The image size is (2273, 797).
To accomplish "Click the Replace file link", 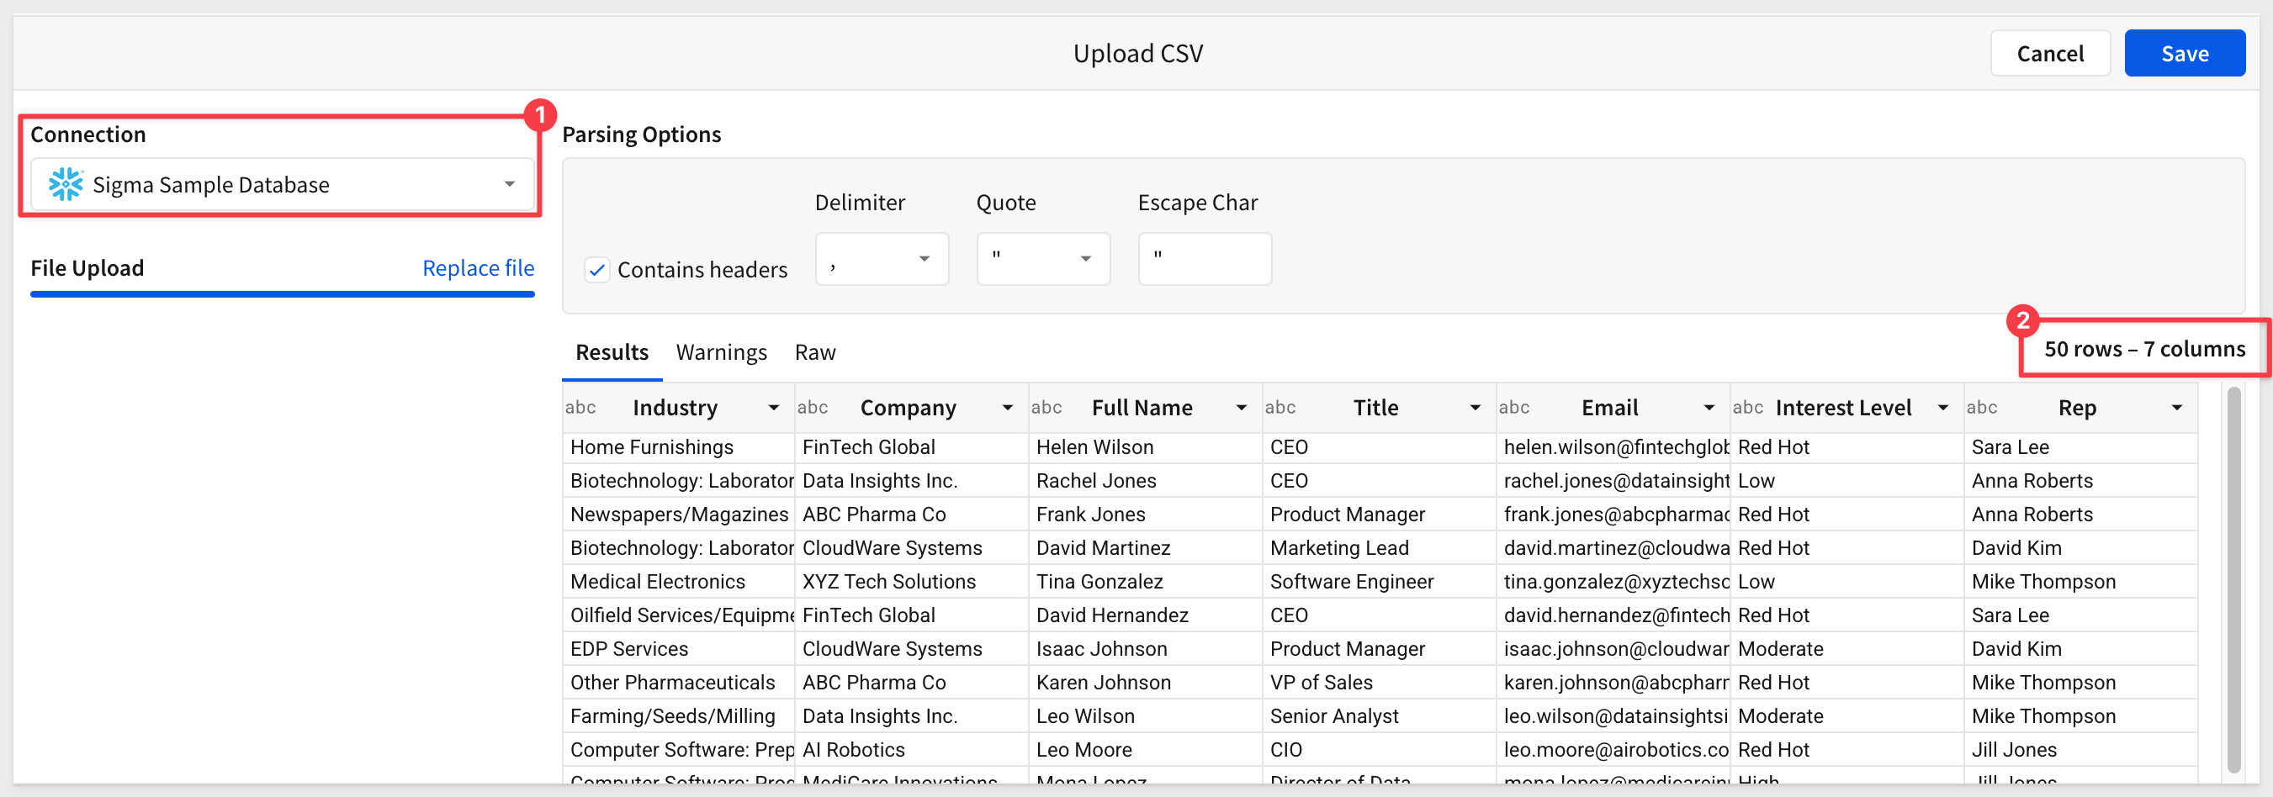I will 479,268.
